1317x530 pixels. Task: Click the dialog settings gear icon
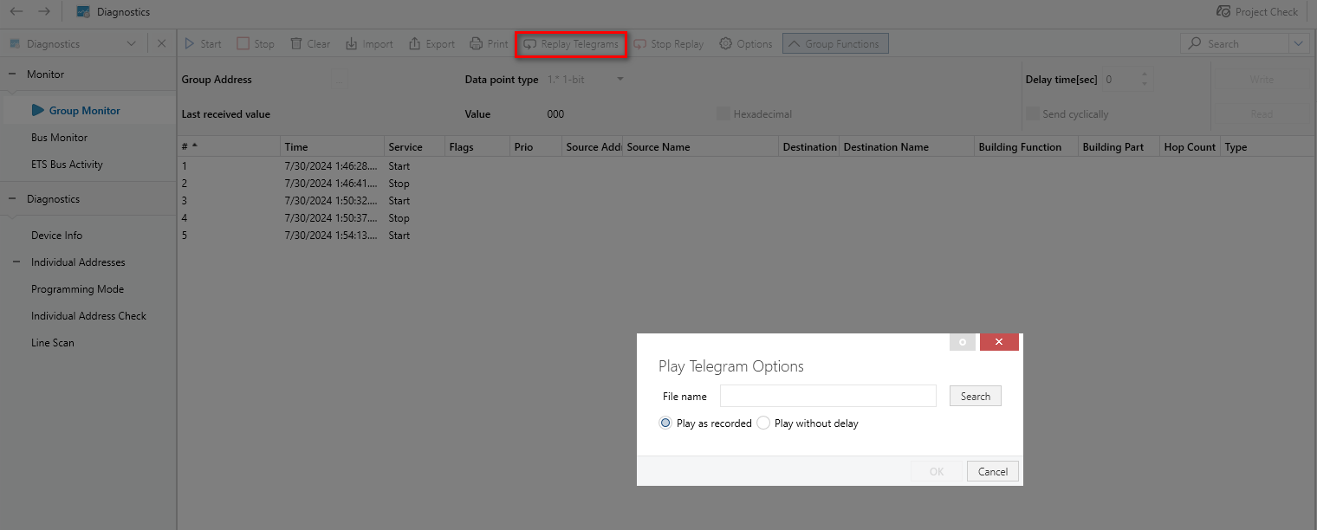pyautogui.click(x=962, y=342)
